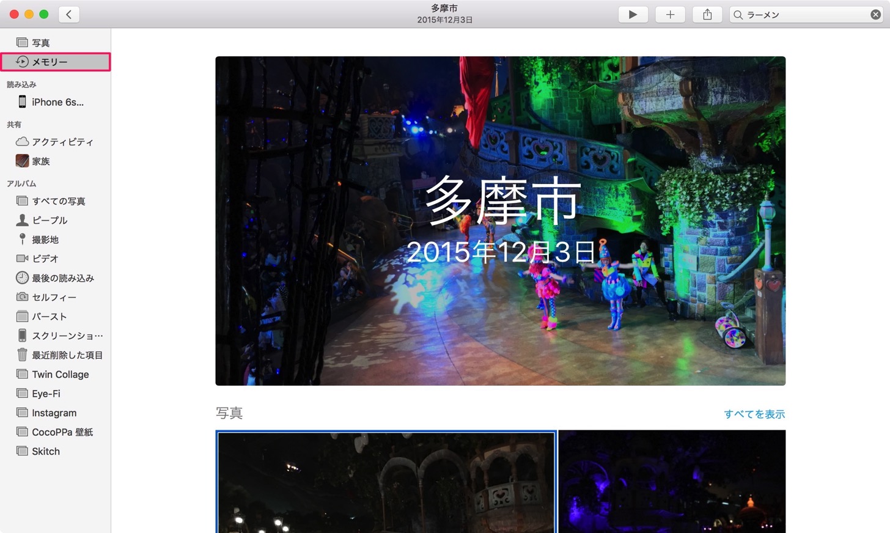Open the ビデオ album
Viewport: 890px width, 533px height.
point(55,259)
